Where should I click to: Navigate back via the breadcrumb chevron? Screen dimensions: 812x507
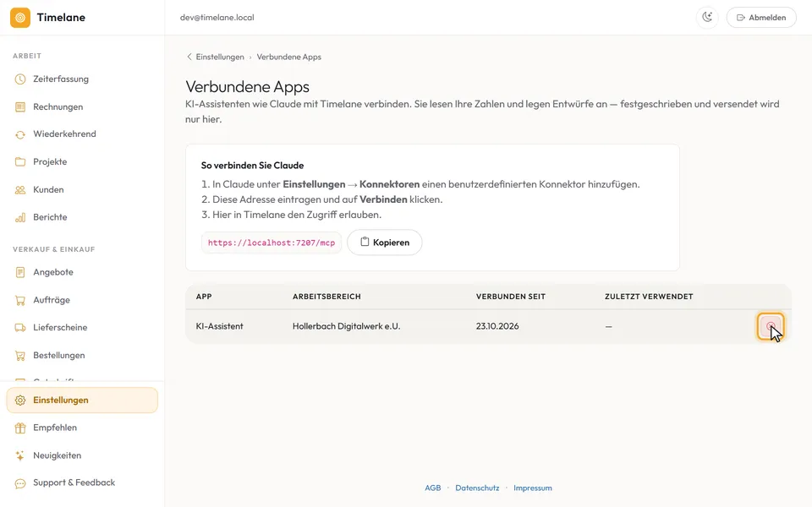[x=189, y=57]
